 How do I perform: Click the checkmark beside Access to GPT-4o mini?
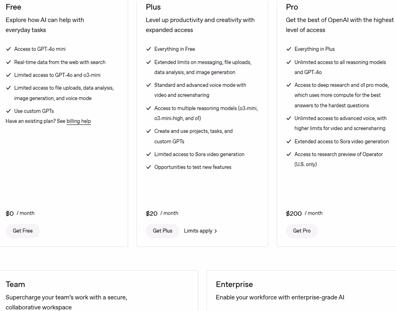point(8,49)
